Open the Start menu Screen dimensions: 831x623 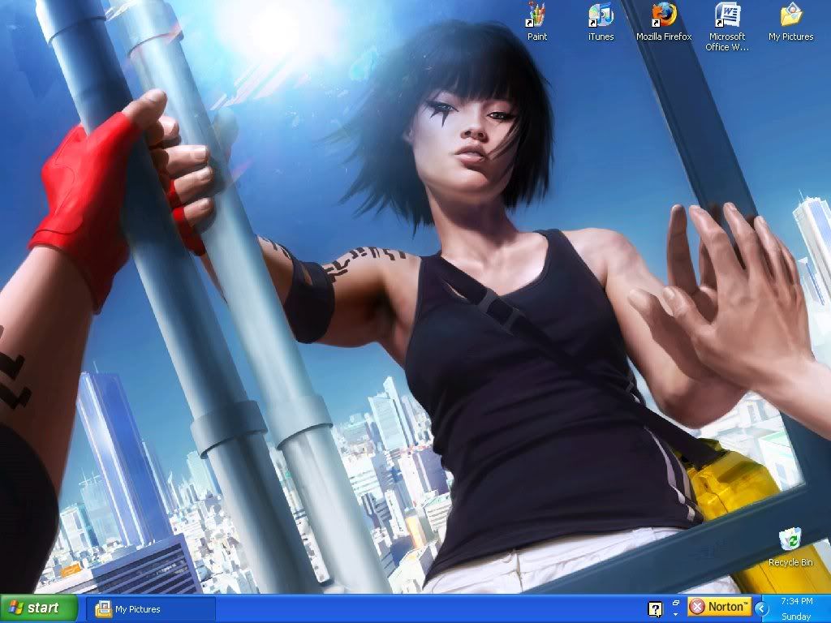click(38, 608)
